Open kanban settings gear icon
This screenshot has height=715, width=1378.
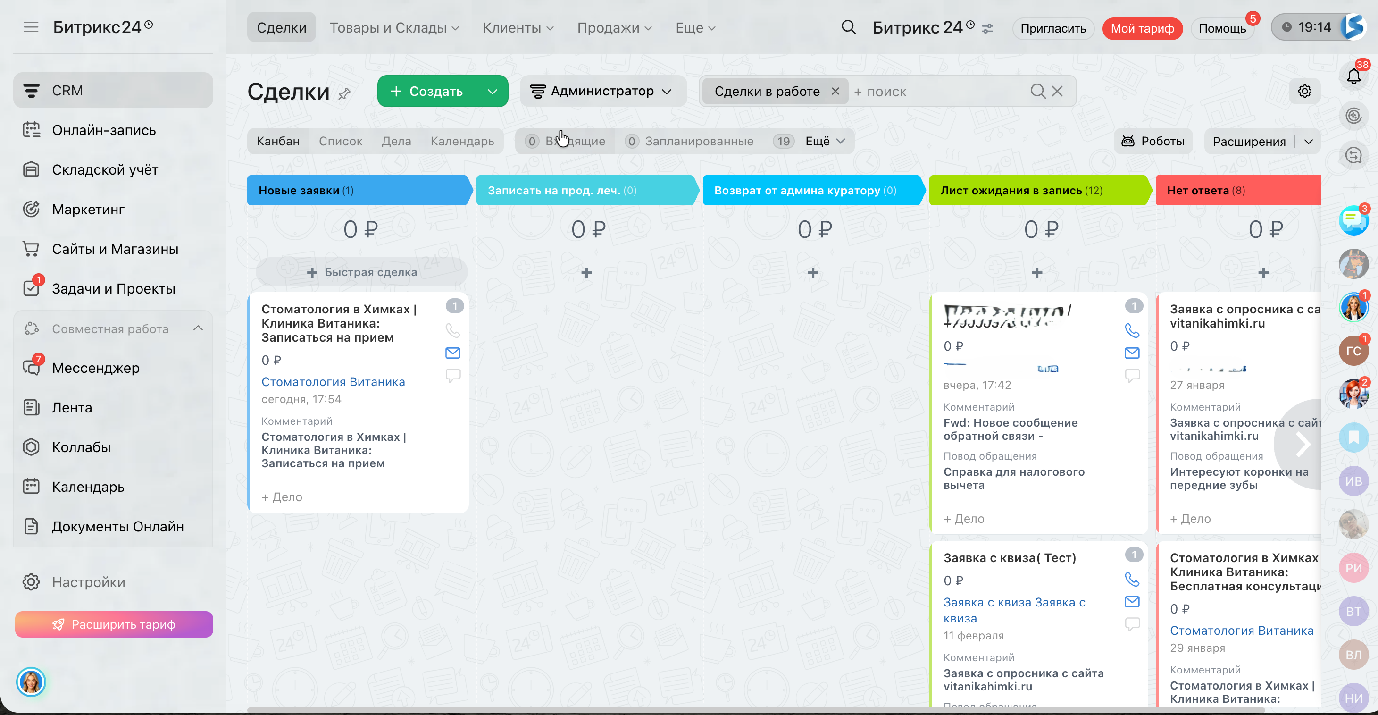click(x=1304, y=91)
